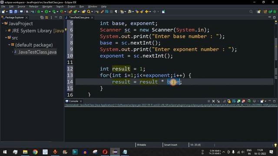Select the JavaTestClass.java editor tab
Image resolution: width=278 pixels, height=156 pixels.
click(x=79, y=17)
